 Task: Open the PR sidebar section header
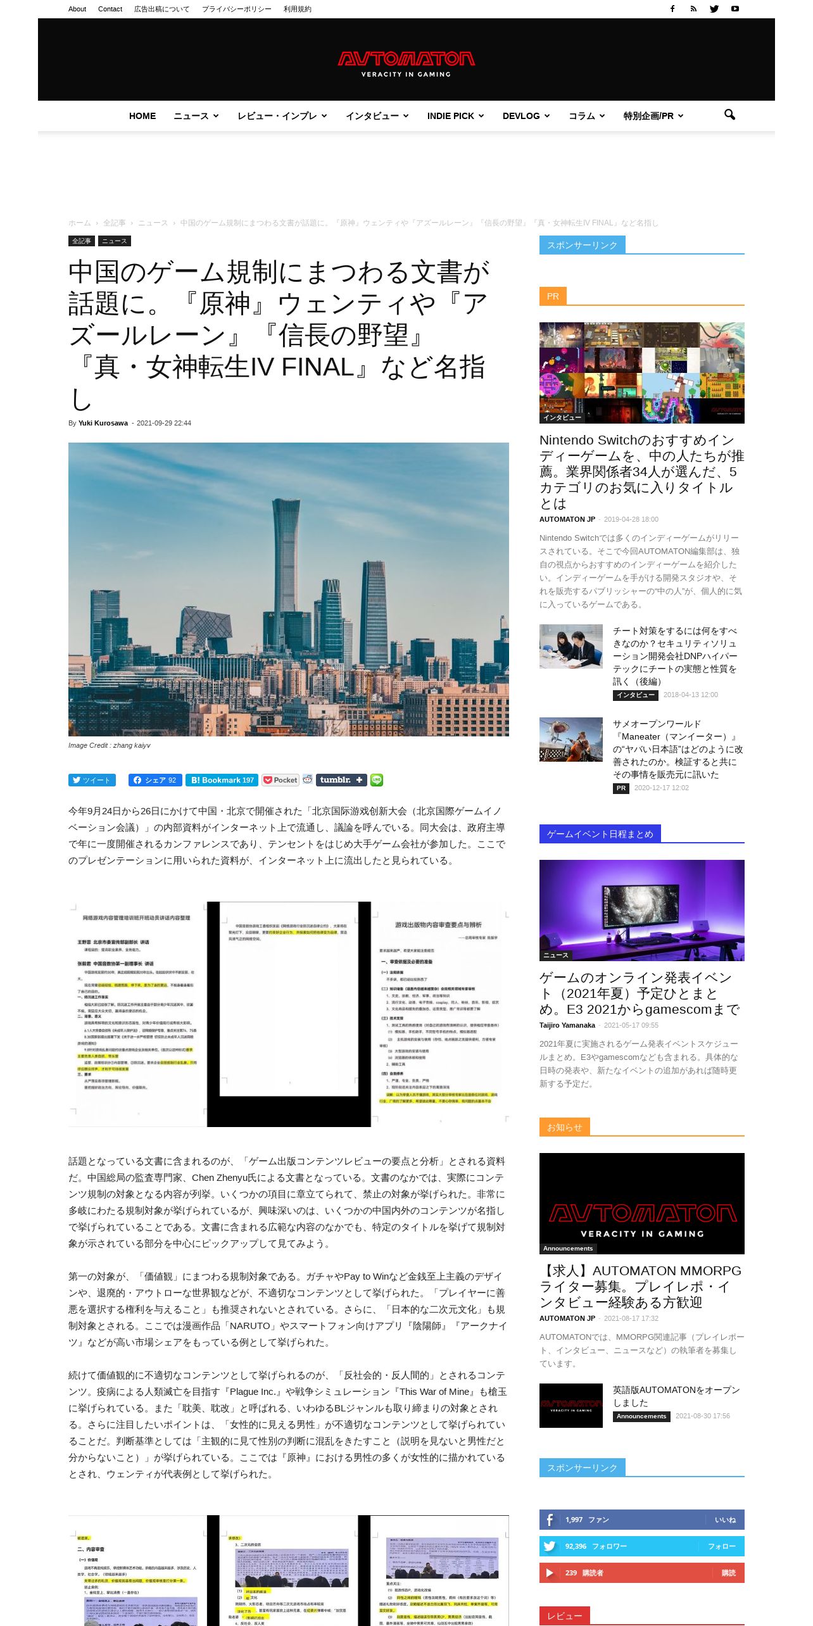553,296
